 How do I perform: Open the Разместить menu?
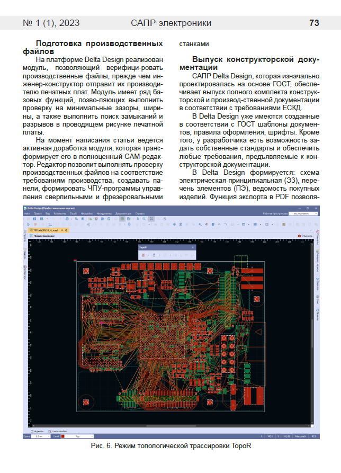[x=60, y=213]
